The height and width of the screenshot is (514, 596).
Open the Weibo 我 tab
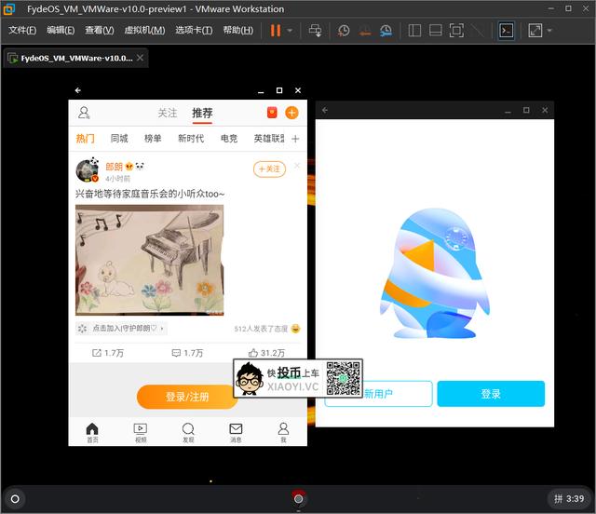click(x=283, y=433)
